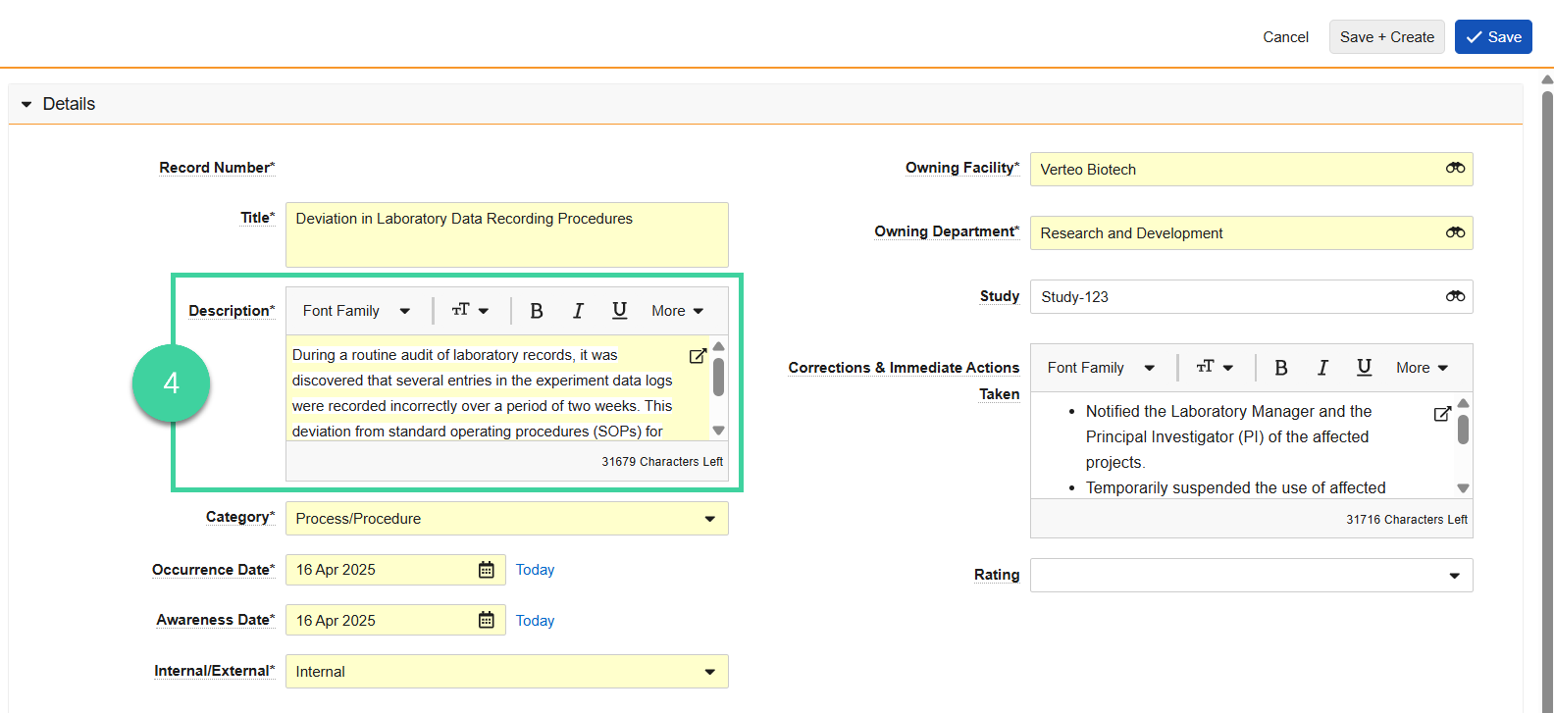Apply italic in Corrections editor toolbar

click(x=1322, y=368)
